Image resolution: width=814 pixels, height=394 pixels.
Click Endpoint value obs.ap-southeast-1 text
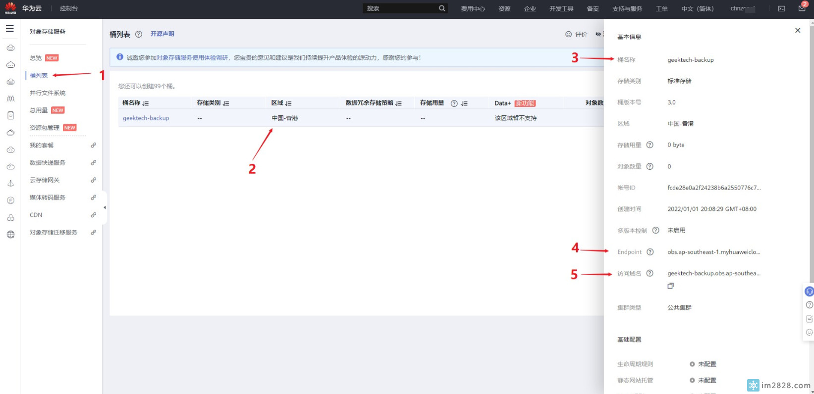pos(714,252)
